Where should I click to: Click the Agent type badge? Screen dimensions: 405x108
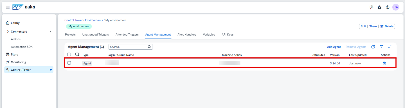tap(87, 63)
